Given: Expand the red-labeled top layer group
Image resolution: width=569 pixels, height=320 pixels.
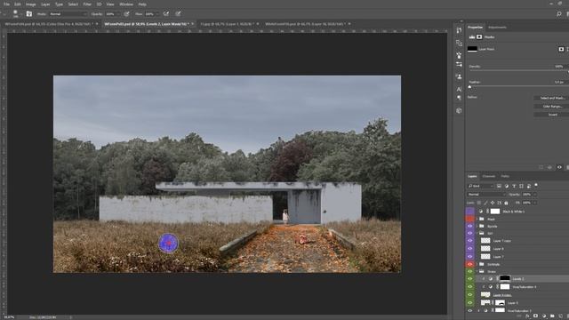Looking at the screenshot, I should click(x=477, y=219).
